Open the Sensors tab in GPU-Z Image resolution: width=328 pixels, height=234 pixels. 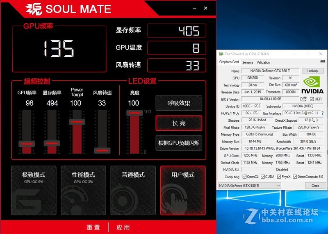tap(248, 62)
